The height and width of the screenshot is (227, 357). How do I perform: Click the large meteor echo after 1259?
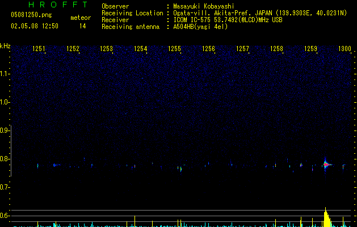326,165
